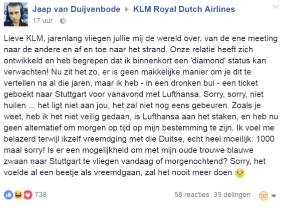The width and height of the screenshot is (283, 209).
Task: Click the sad emoji ending the post
Action: click(x=239, y=173)
